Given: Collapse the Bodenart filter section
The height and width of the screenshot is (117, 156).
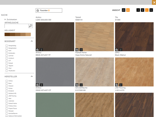Looking at the screenshot, I should [32, 41].
